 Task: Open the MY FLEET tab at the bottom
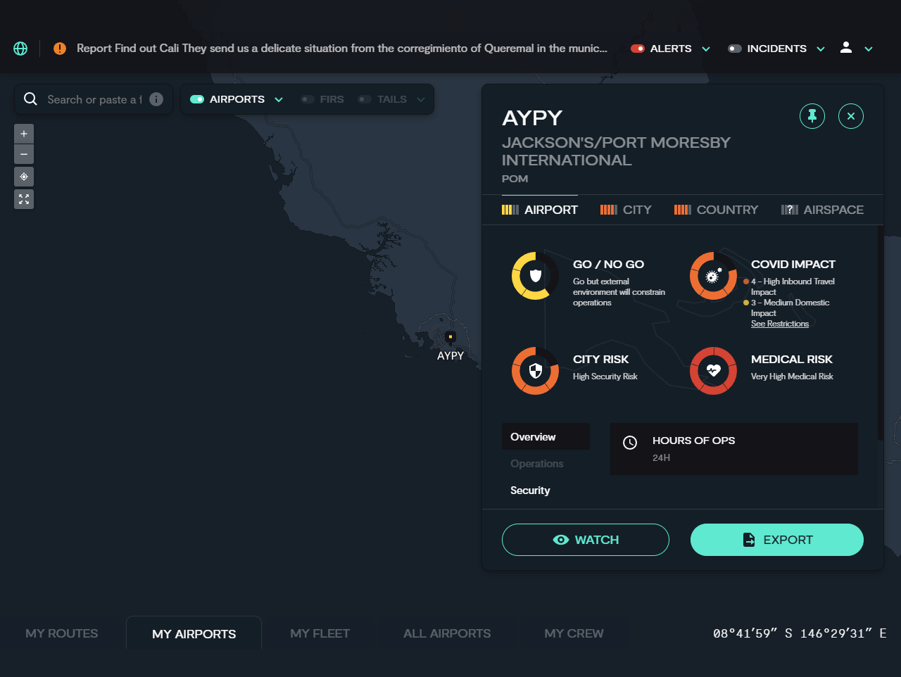point(320,633)
